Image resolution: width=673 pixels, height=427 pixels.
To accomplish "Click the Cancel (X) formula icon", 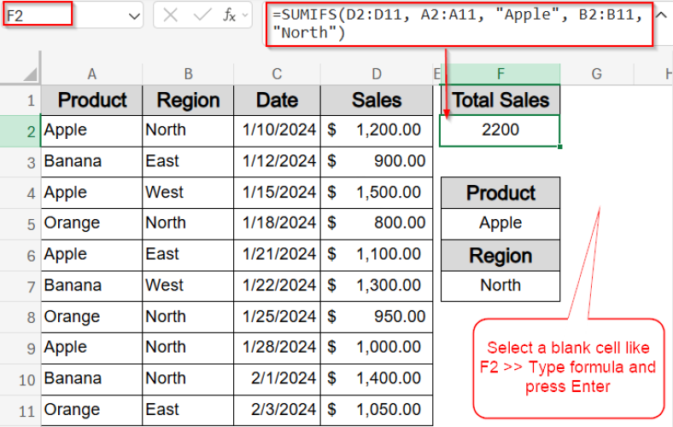I will click(171, 15).
